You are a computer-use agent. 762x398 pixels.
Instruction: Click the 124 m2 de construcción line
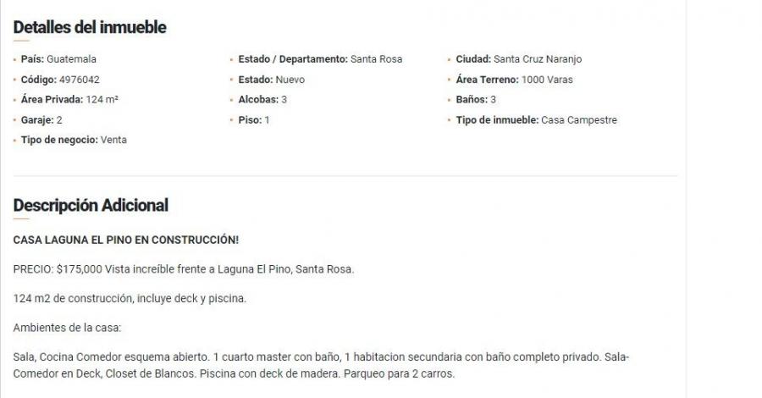click(130, 298)
